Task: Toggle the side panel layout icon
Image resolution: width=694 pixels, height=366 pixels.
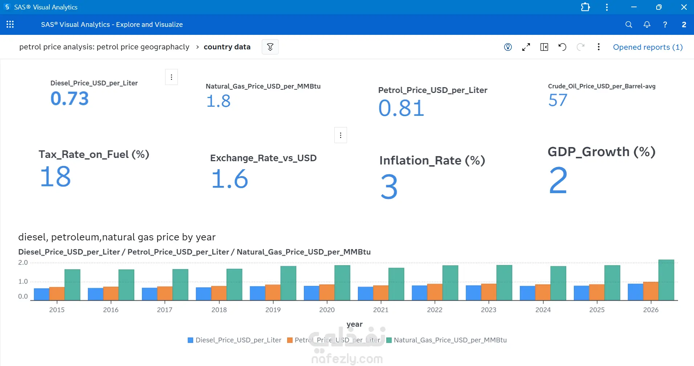Action: click(x=544, y=47)
